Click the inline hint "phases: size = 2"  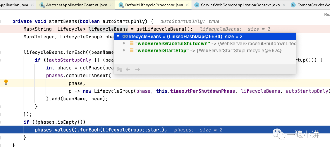pyautogui.click(x=198, y=130)
